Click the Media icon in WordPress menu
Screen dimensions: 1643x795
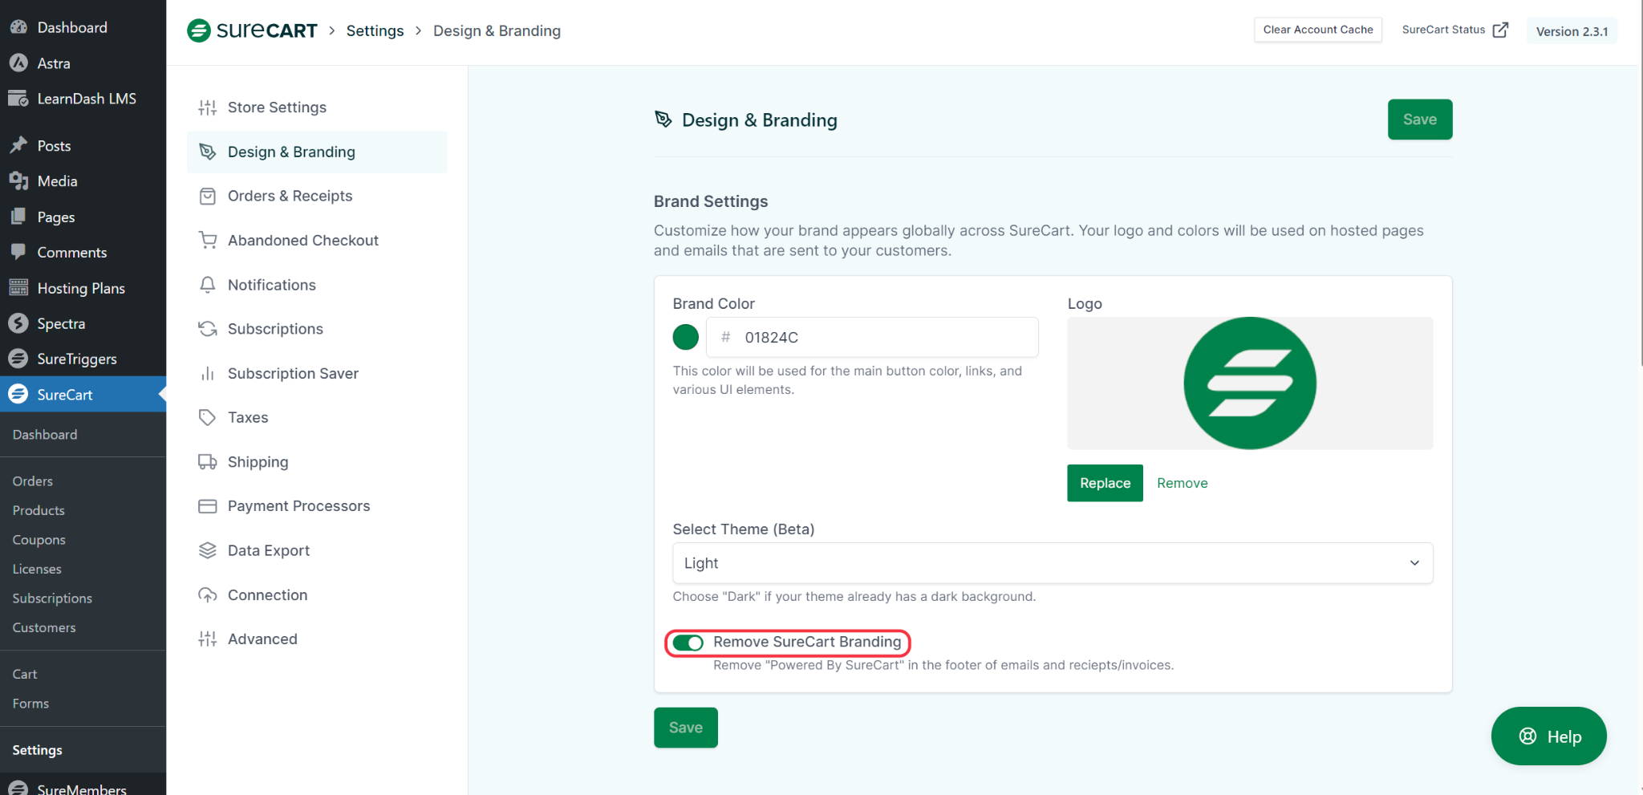(18, 181)
